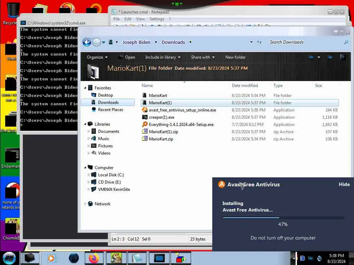Image resolution: width=354 pixels, height=265 pixels.
Task: Collapse the Libraries tree group
Action: [x=85, y=124]
